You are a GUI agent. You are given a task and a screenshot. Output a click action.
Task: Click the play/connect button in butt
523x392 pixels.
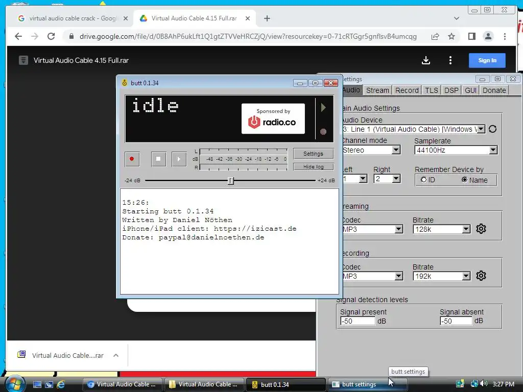point(179,159)
